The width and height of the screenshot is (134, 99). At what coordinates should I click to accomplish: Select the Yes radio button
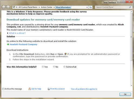[43, 67]
